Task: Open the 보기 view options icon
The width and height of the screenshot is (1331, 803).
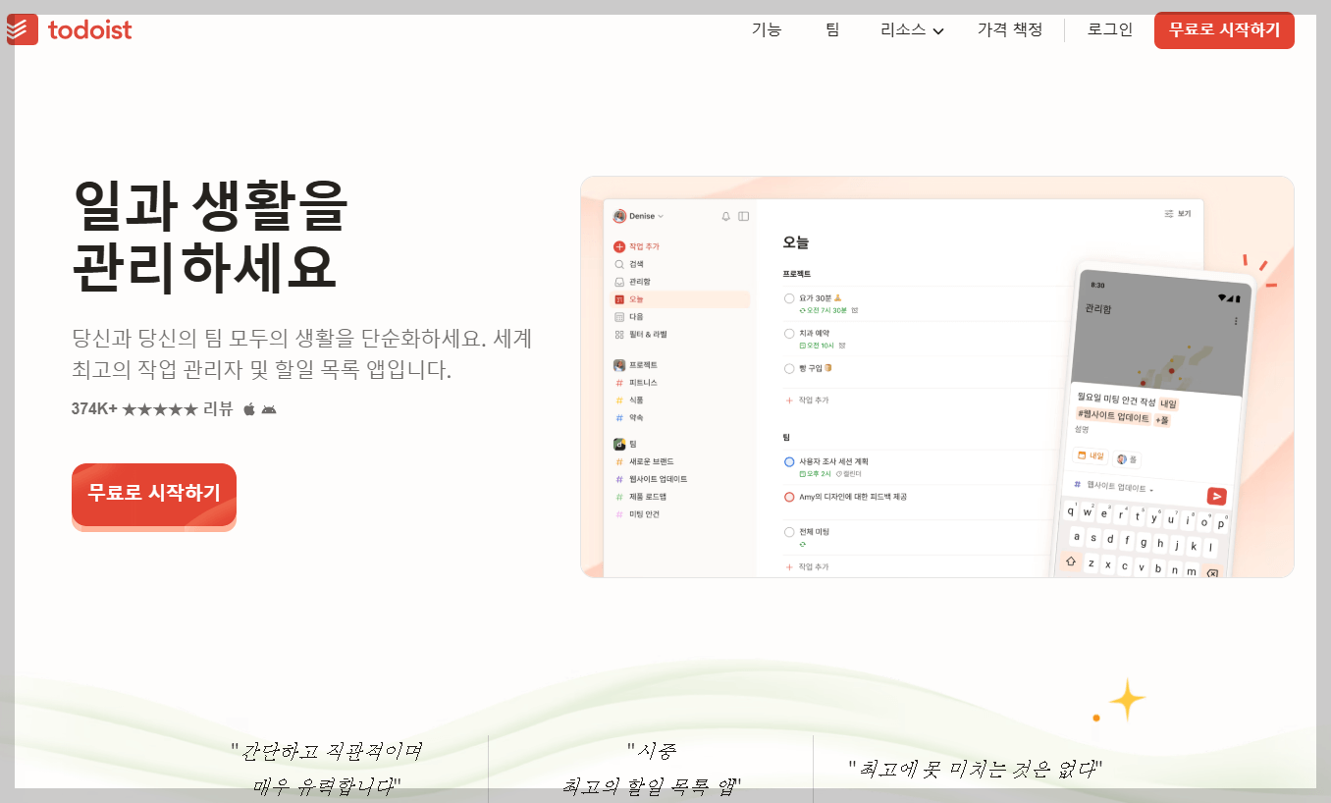Action: click(1174, 212)
